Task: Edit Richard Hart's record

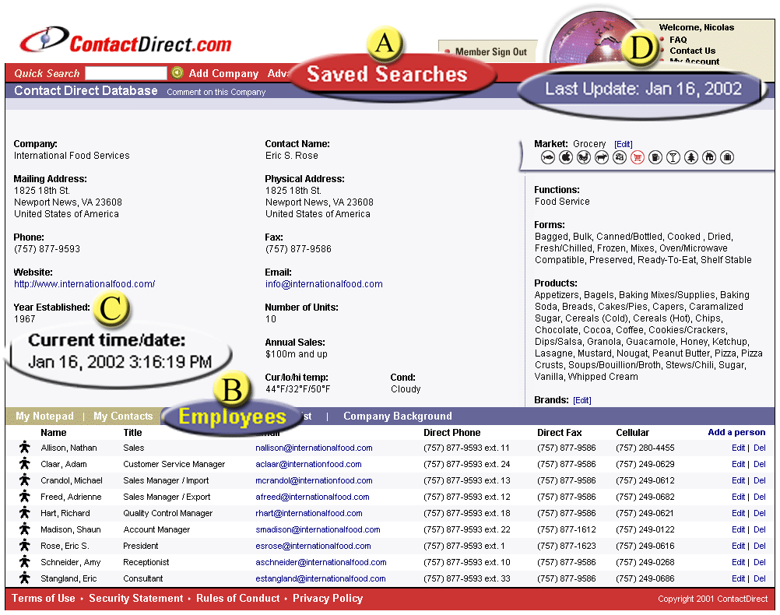Action: click(x=738, y=514)
